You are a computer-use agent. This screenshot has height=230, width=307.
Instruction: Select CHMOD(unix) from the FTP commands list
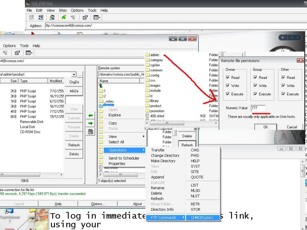click(x=203, y=217)
